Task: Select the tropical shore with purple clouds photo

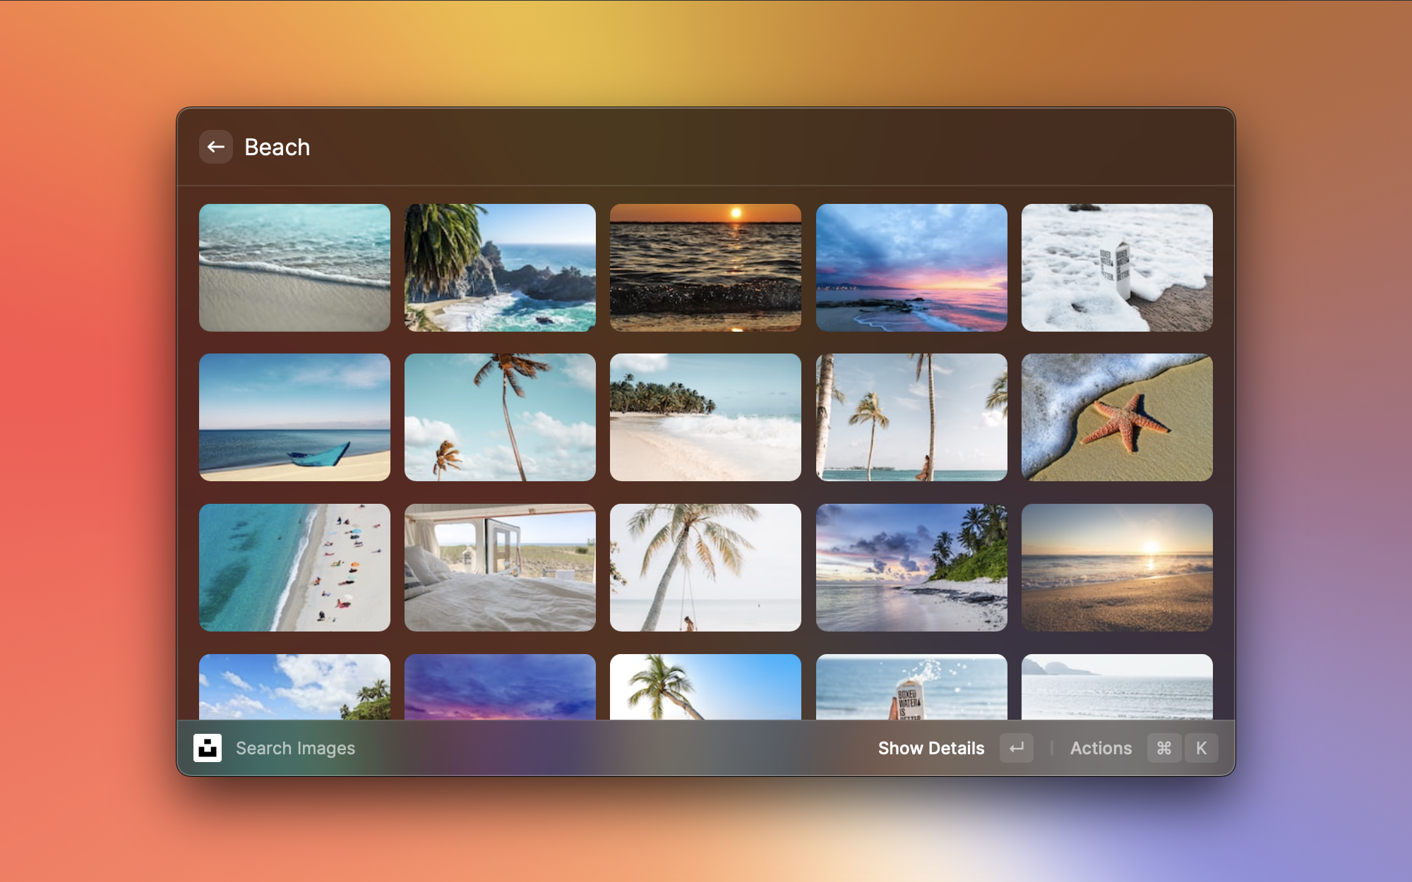Action: 911,567
